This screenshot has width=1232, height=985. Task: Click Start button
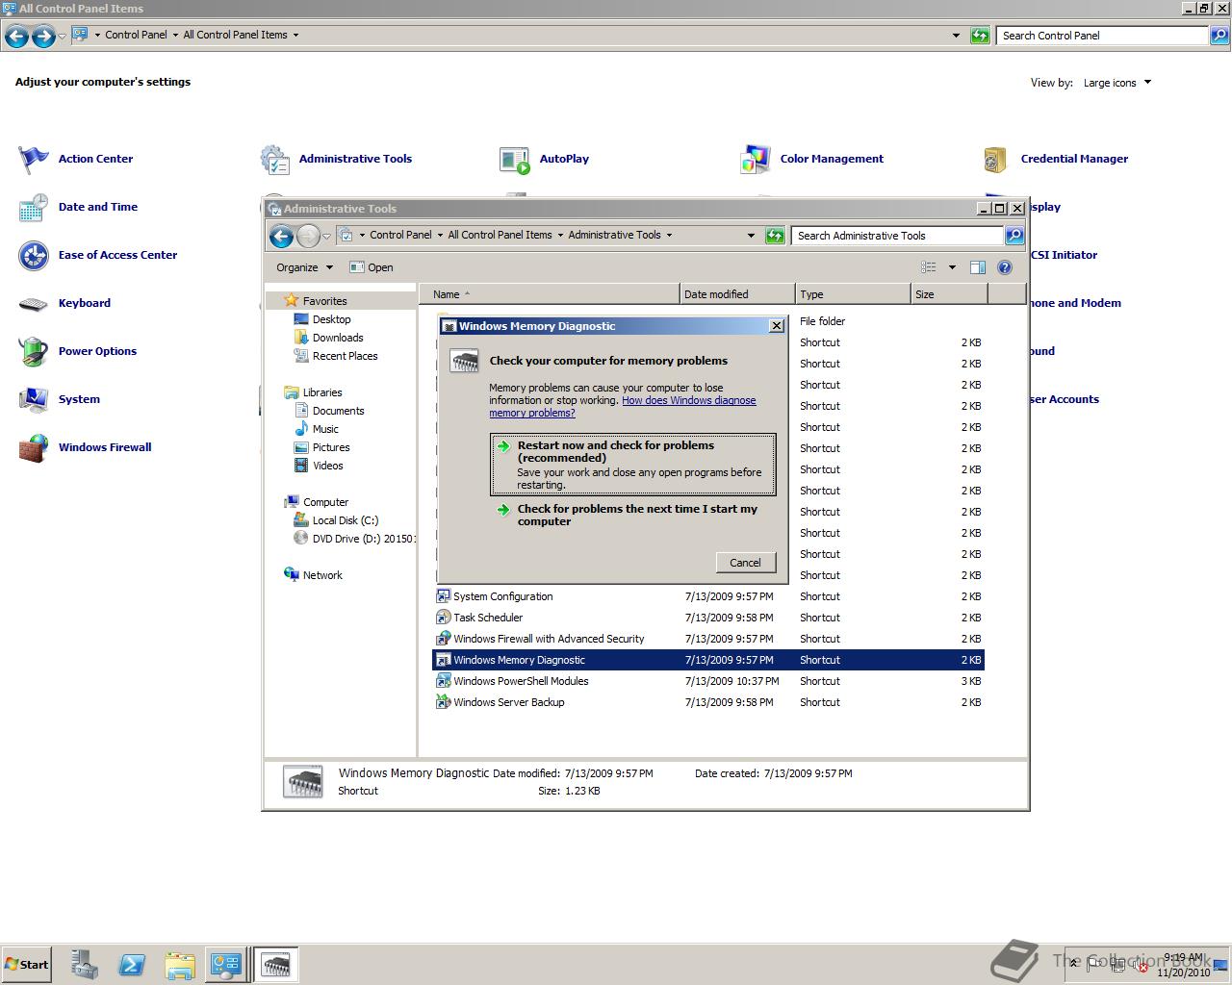point(26,965)
